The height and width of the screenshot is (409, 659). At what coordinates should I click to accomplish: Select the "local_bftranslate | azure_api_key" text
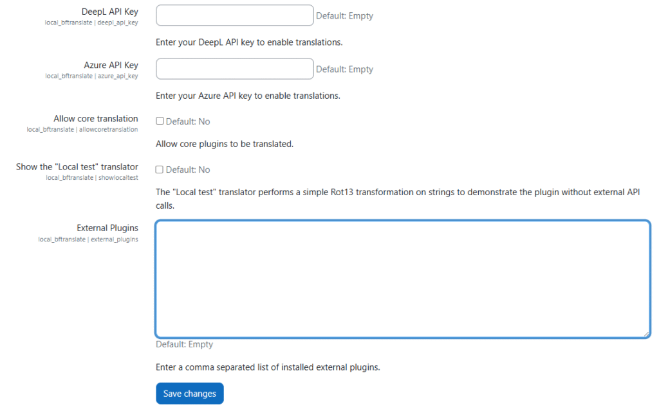coord(91,76)
